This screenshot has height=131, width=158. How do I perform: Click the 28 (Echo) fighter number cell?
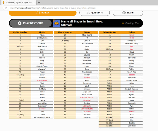[x=65, y=41]
